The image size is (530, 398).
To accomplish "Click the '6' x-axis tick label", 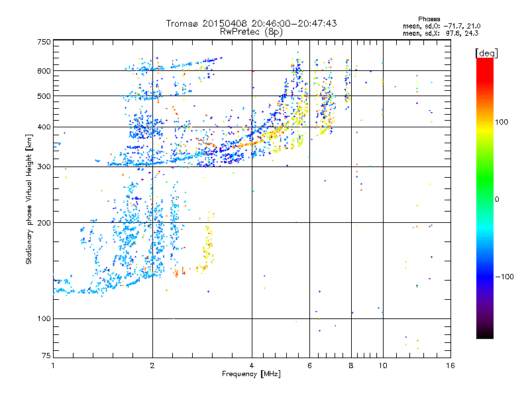I will (x=309, y=365).
